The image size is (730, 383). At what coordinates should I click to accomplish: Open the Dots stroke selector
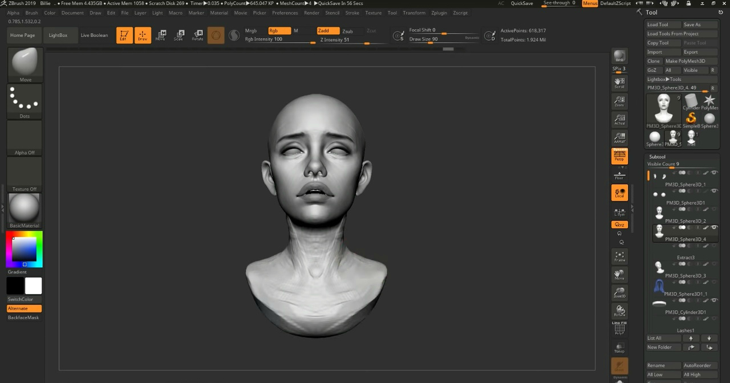[x=25, y=101]
